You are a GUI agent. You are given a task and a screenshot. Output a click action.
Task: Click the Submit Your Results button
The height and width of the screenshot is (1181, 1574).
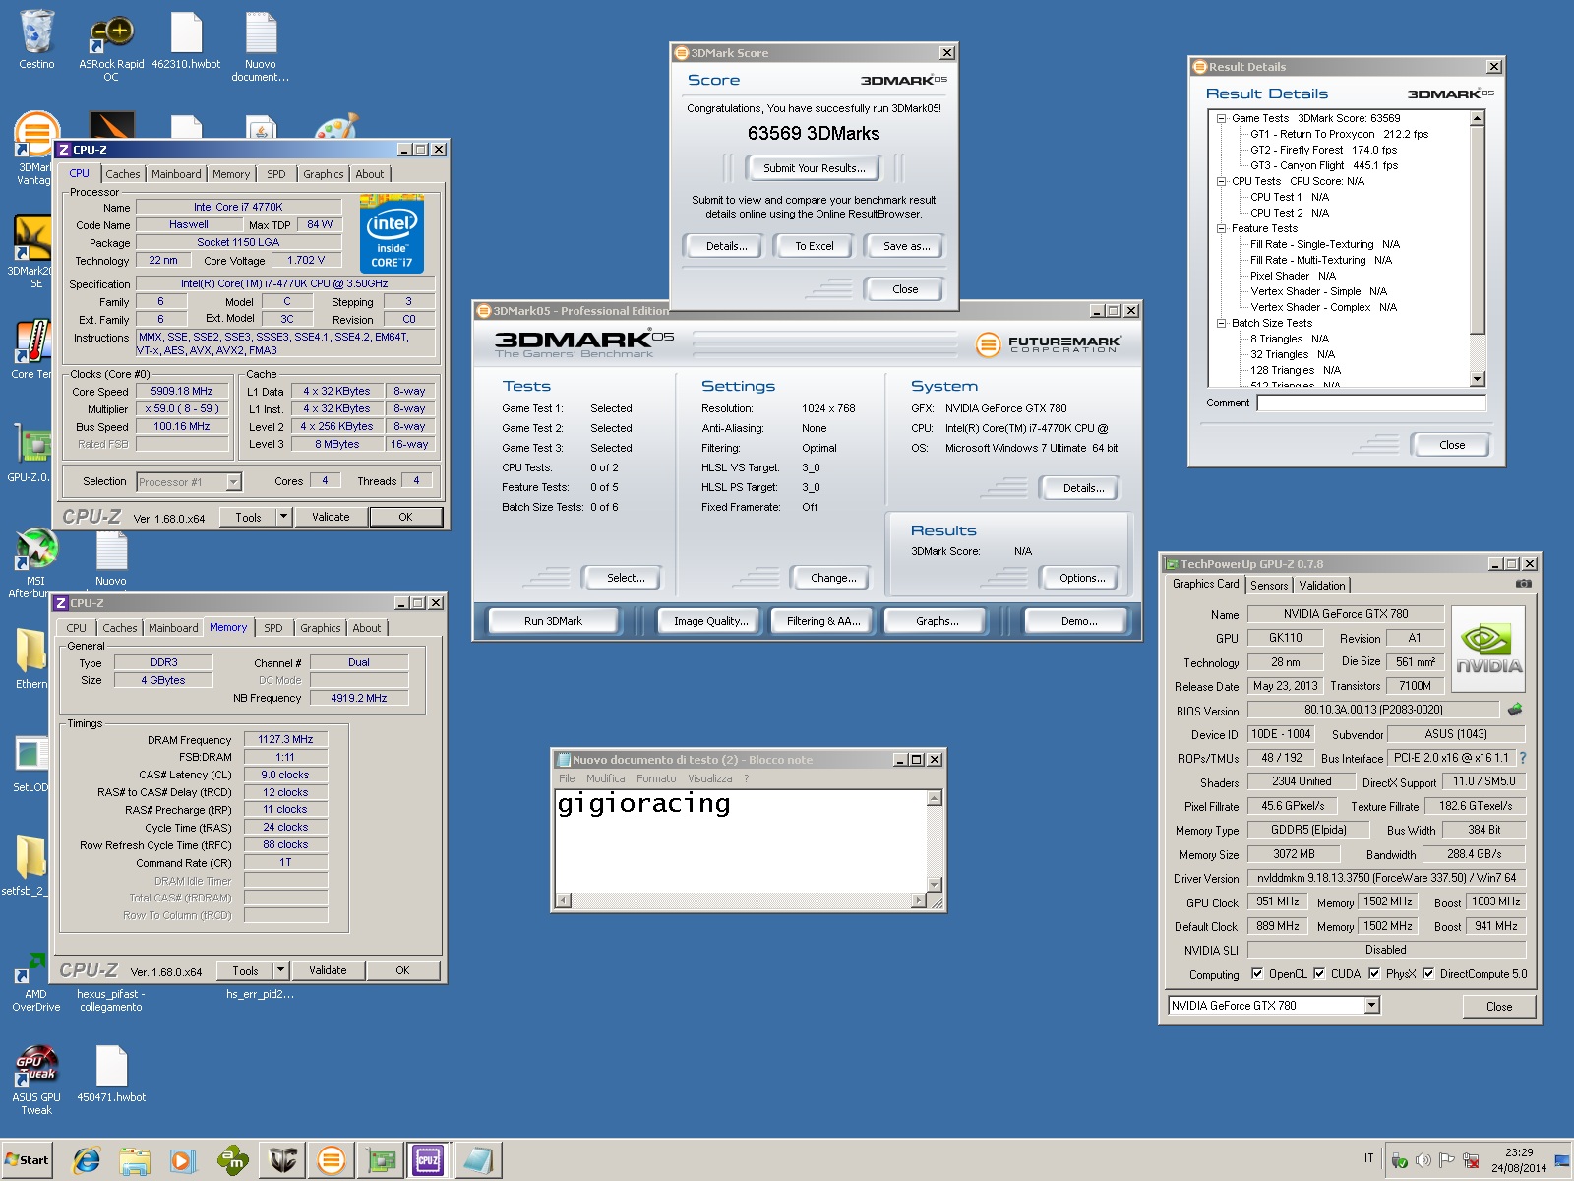pyautogui.click(x=815, y=168)
